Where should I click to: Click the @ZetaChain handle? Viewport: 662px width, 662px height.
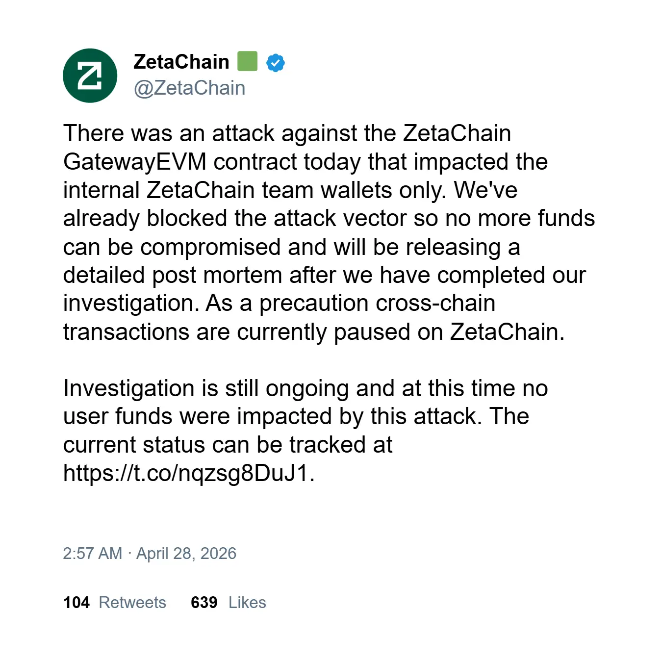pyautogui.click(x=189, y=88)
